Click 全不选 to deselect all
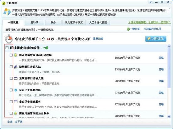 click(19, 122)
